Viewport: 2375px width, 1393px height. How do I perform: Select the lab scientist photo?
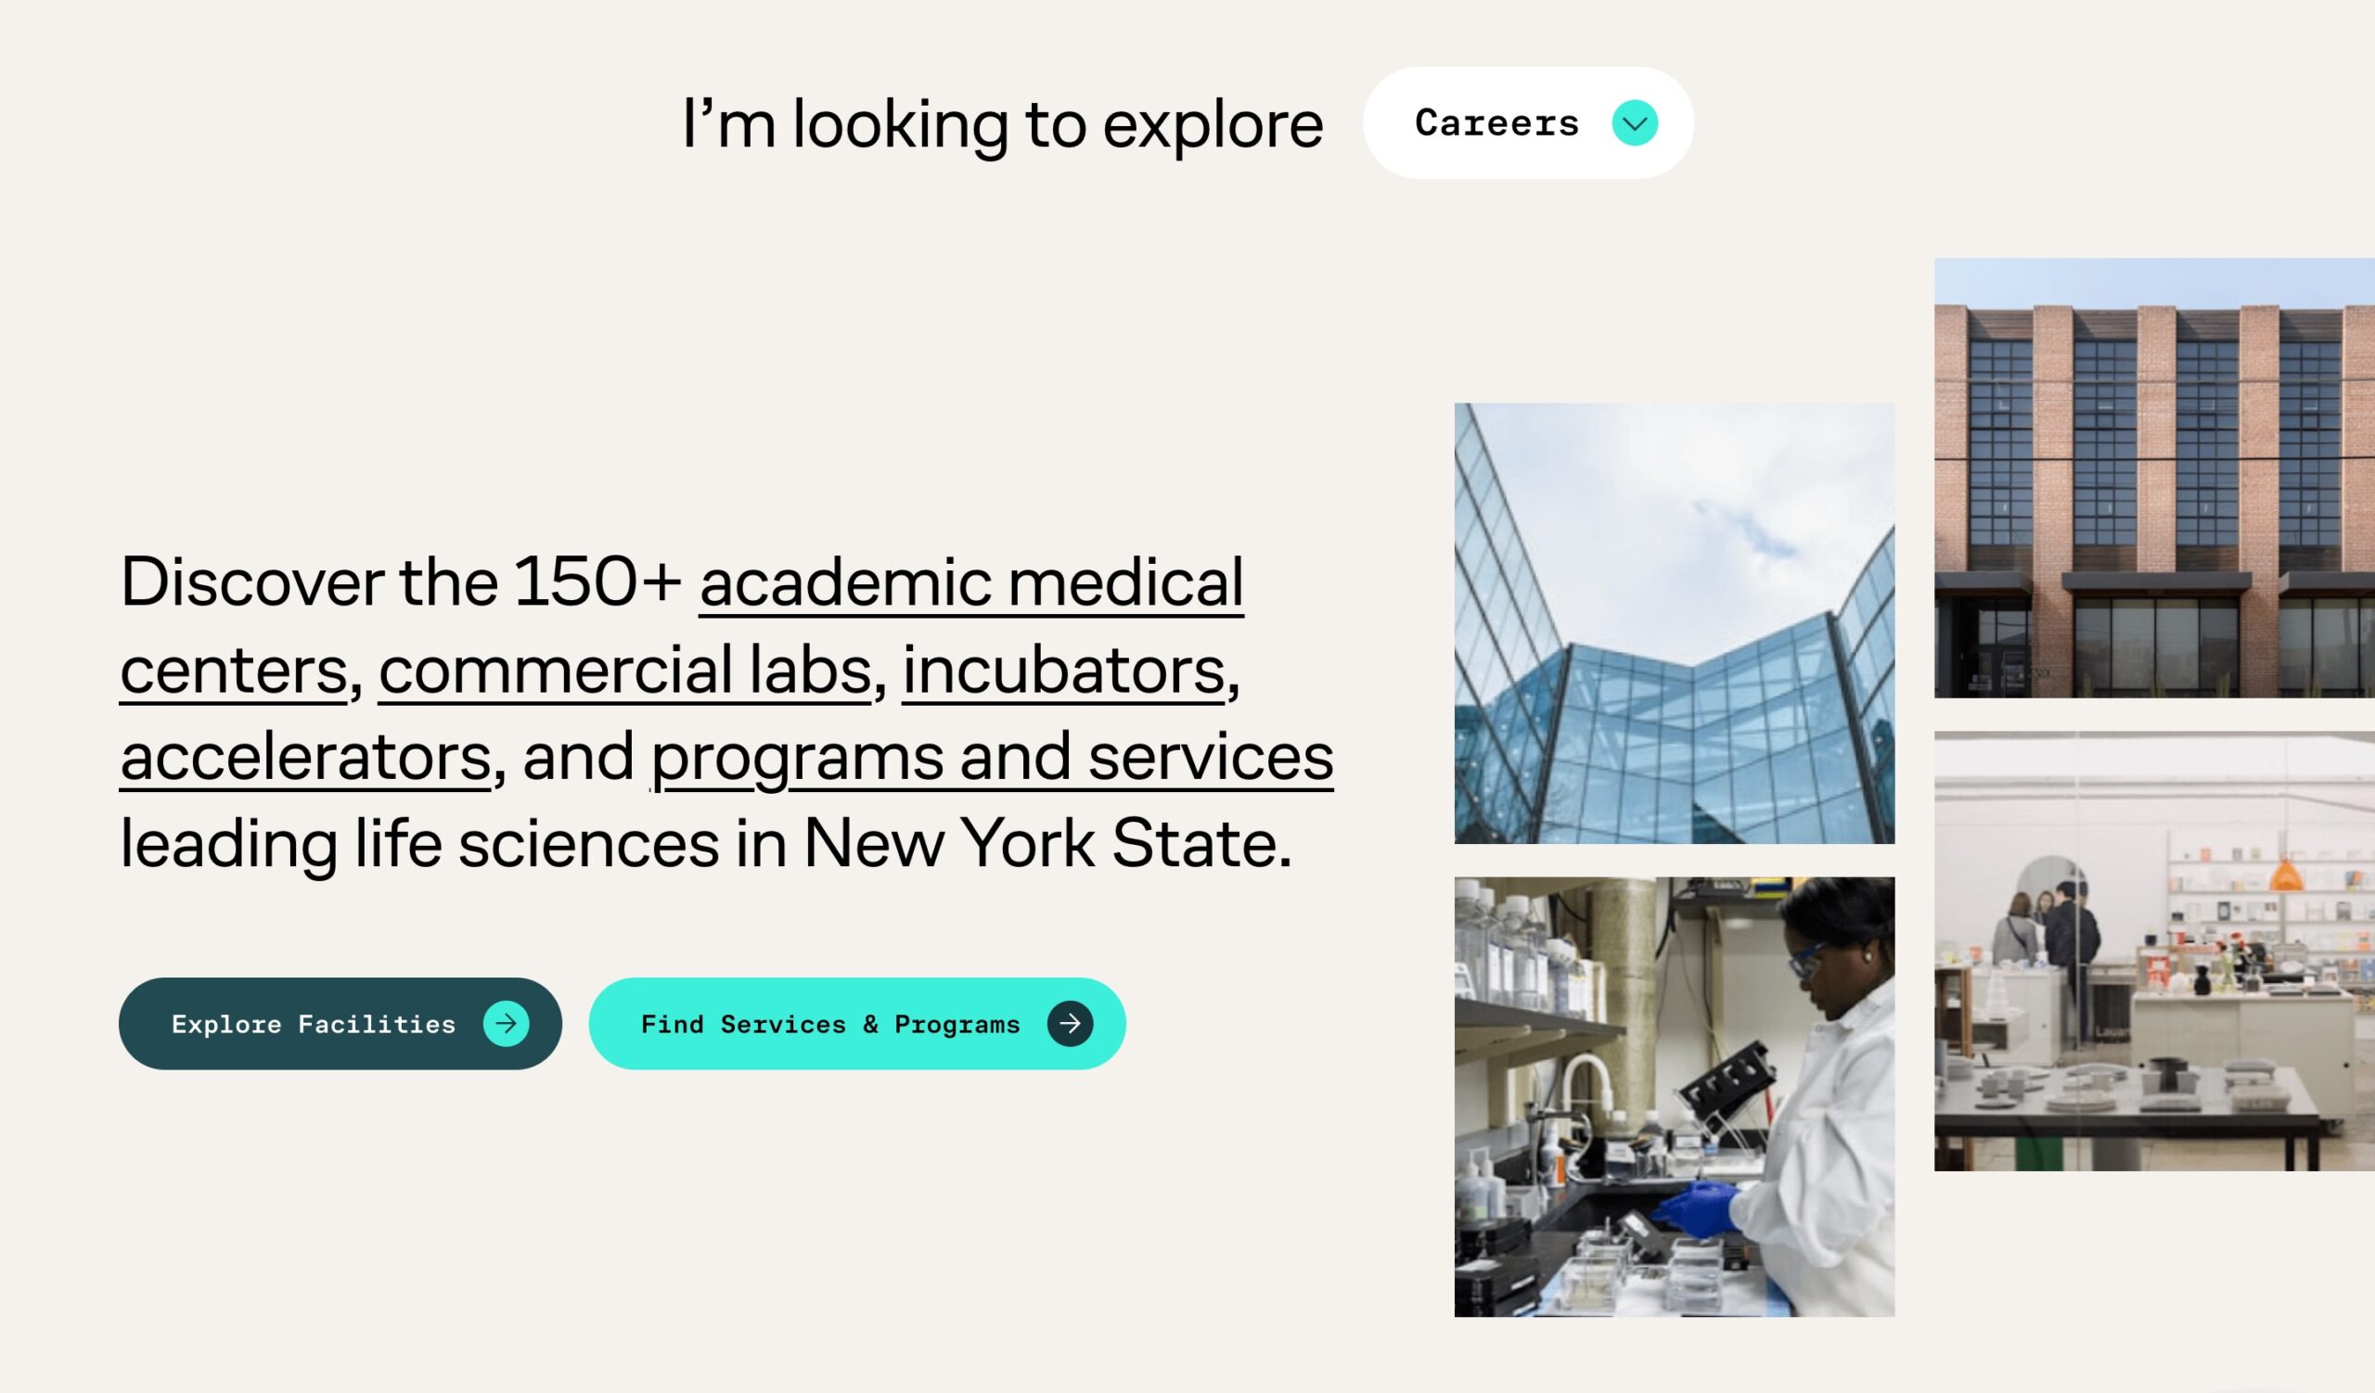[1674, 1096]
